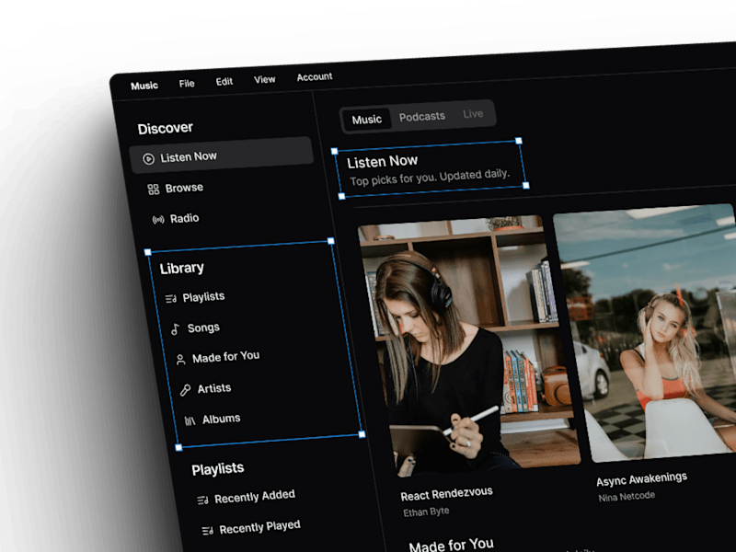The width and height of the screenshot is (736, 552).
Task: Click the Recently Added playlist icon
Action: coord(202,500)
